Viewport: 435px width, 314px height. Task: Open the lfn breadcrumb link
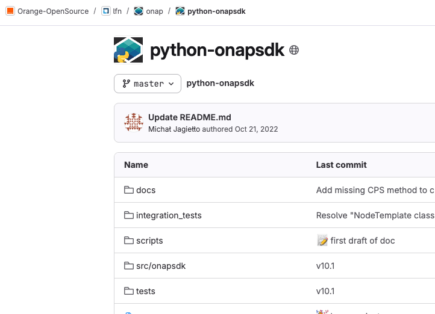pos(117,11)
